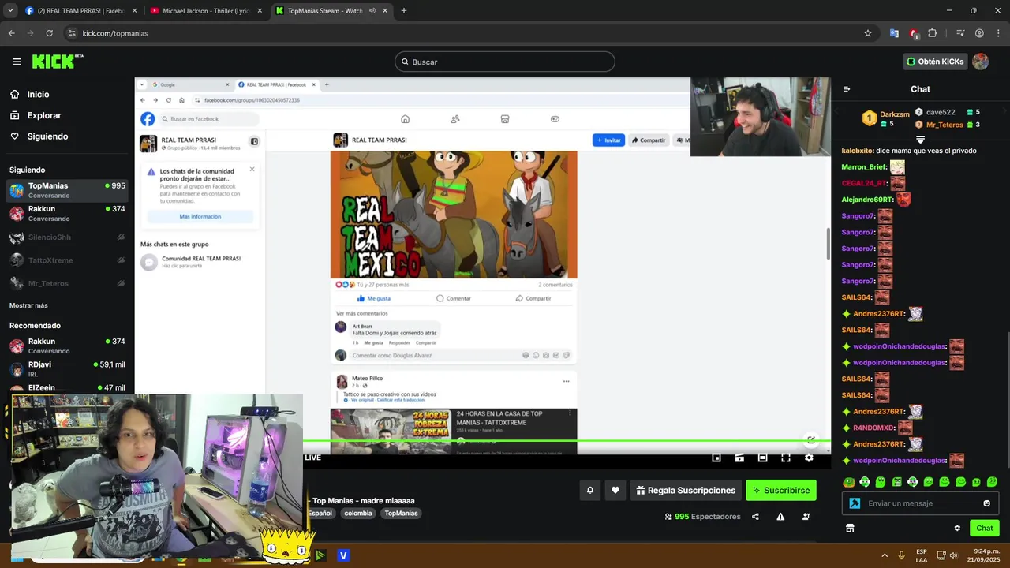Open offline channel Mr_Teteros in sidebar
This screenshot has height=568, width=1010.
[x=66, y=283]
